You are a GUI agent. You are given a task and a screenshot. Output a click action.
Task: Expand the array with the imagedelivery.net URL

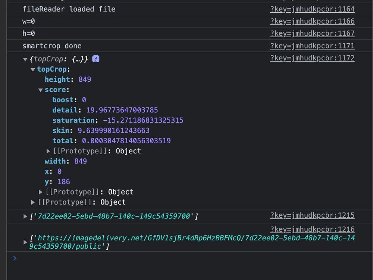pos(25,242)
